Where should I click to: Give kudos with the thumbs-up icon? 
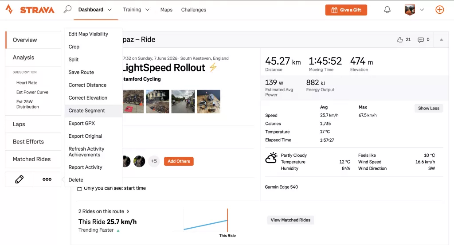(x=400, y=39)
